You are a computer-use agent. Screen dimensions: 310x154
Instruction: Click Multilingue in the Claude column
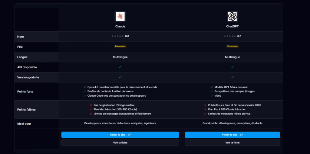[120, 57]
